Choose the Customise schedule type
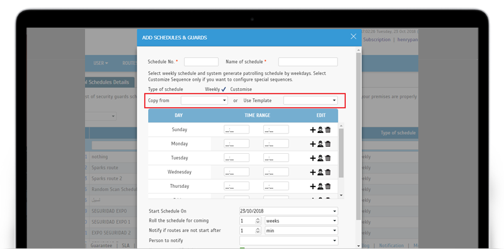This screenshot has height=249, width=504. 241,89
